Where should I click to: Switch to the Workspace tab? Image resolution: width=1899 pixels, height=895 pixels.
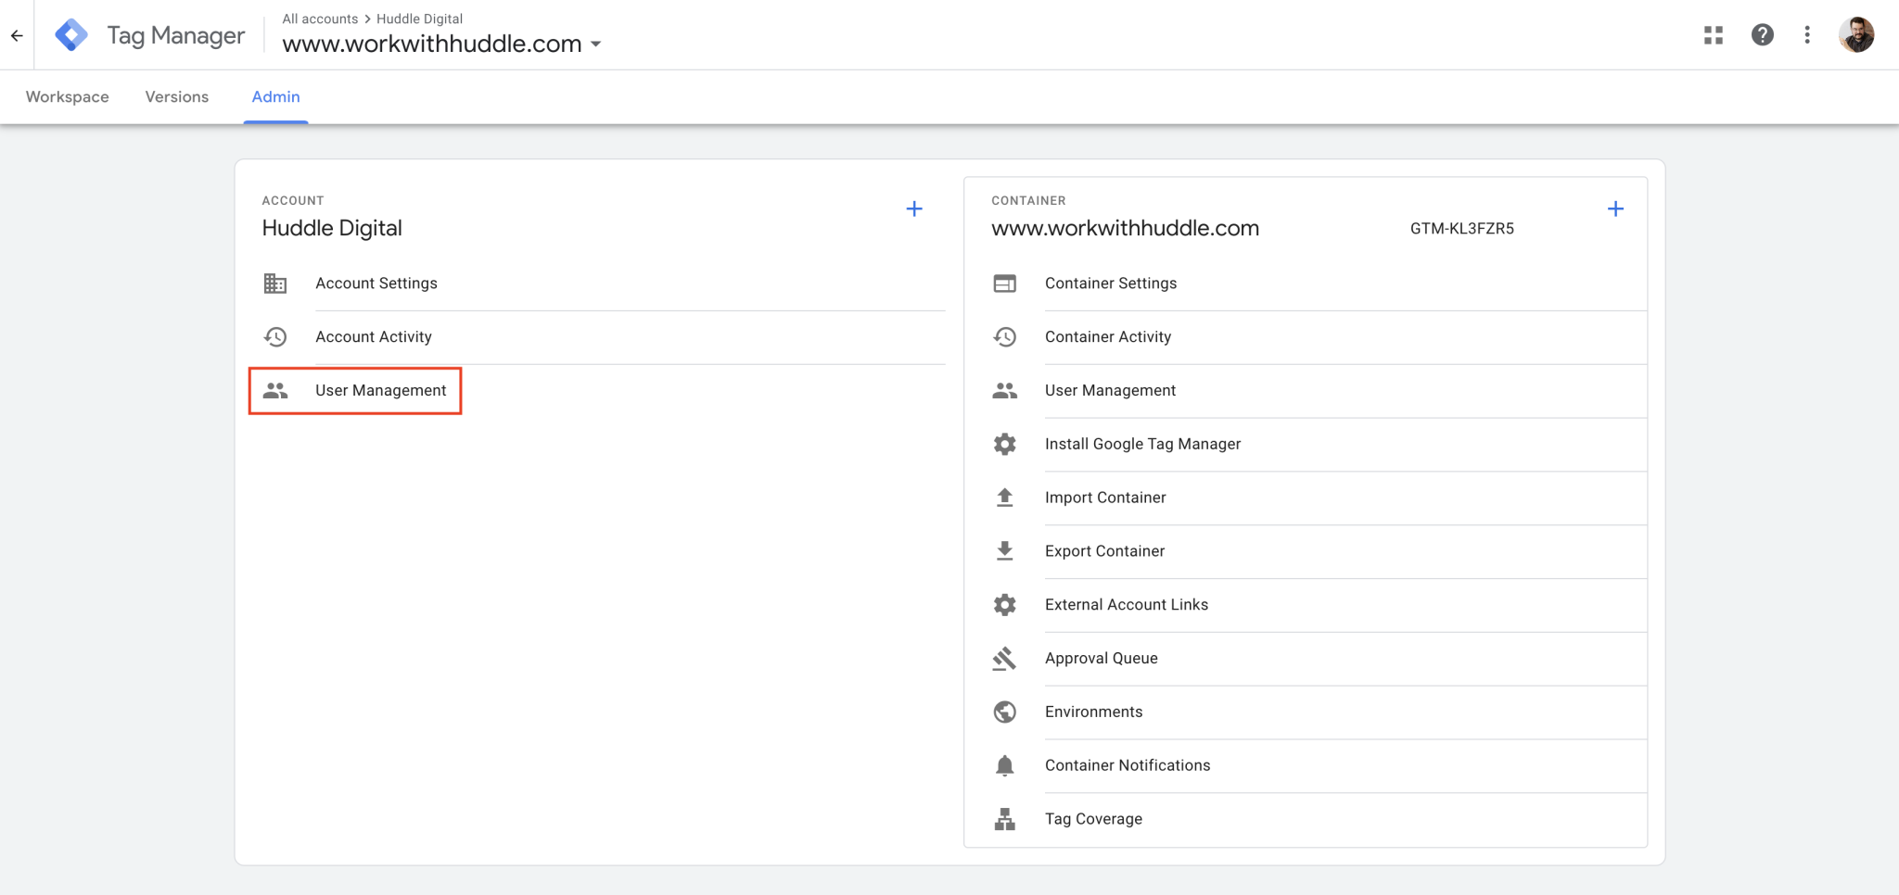point(68,97)
